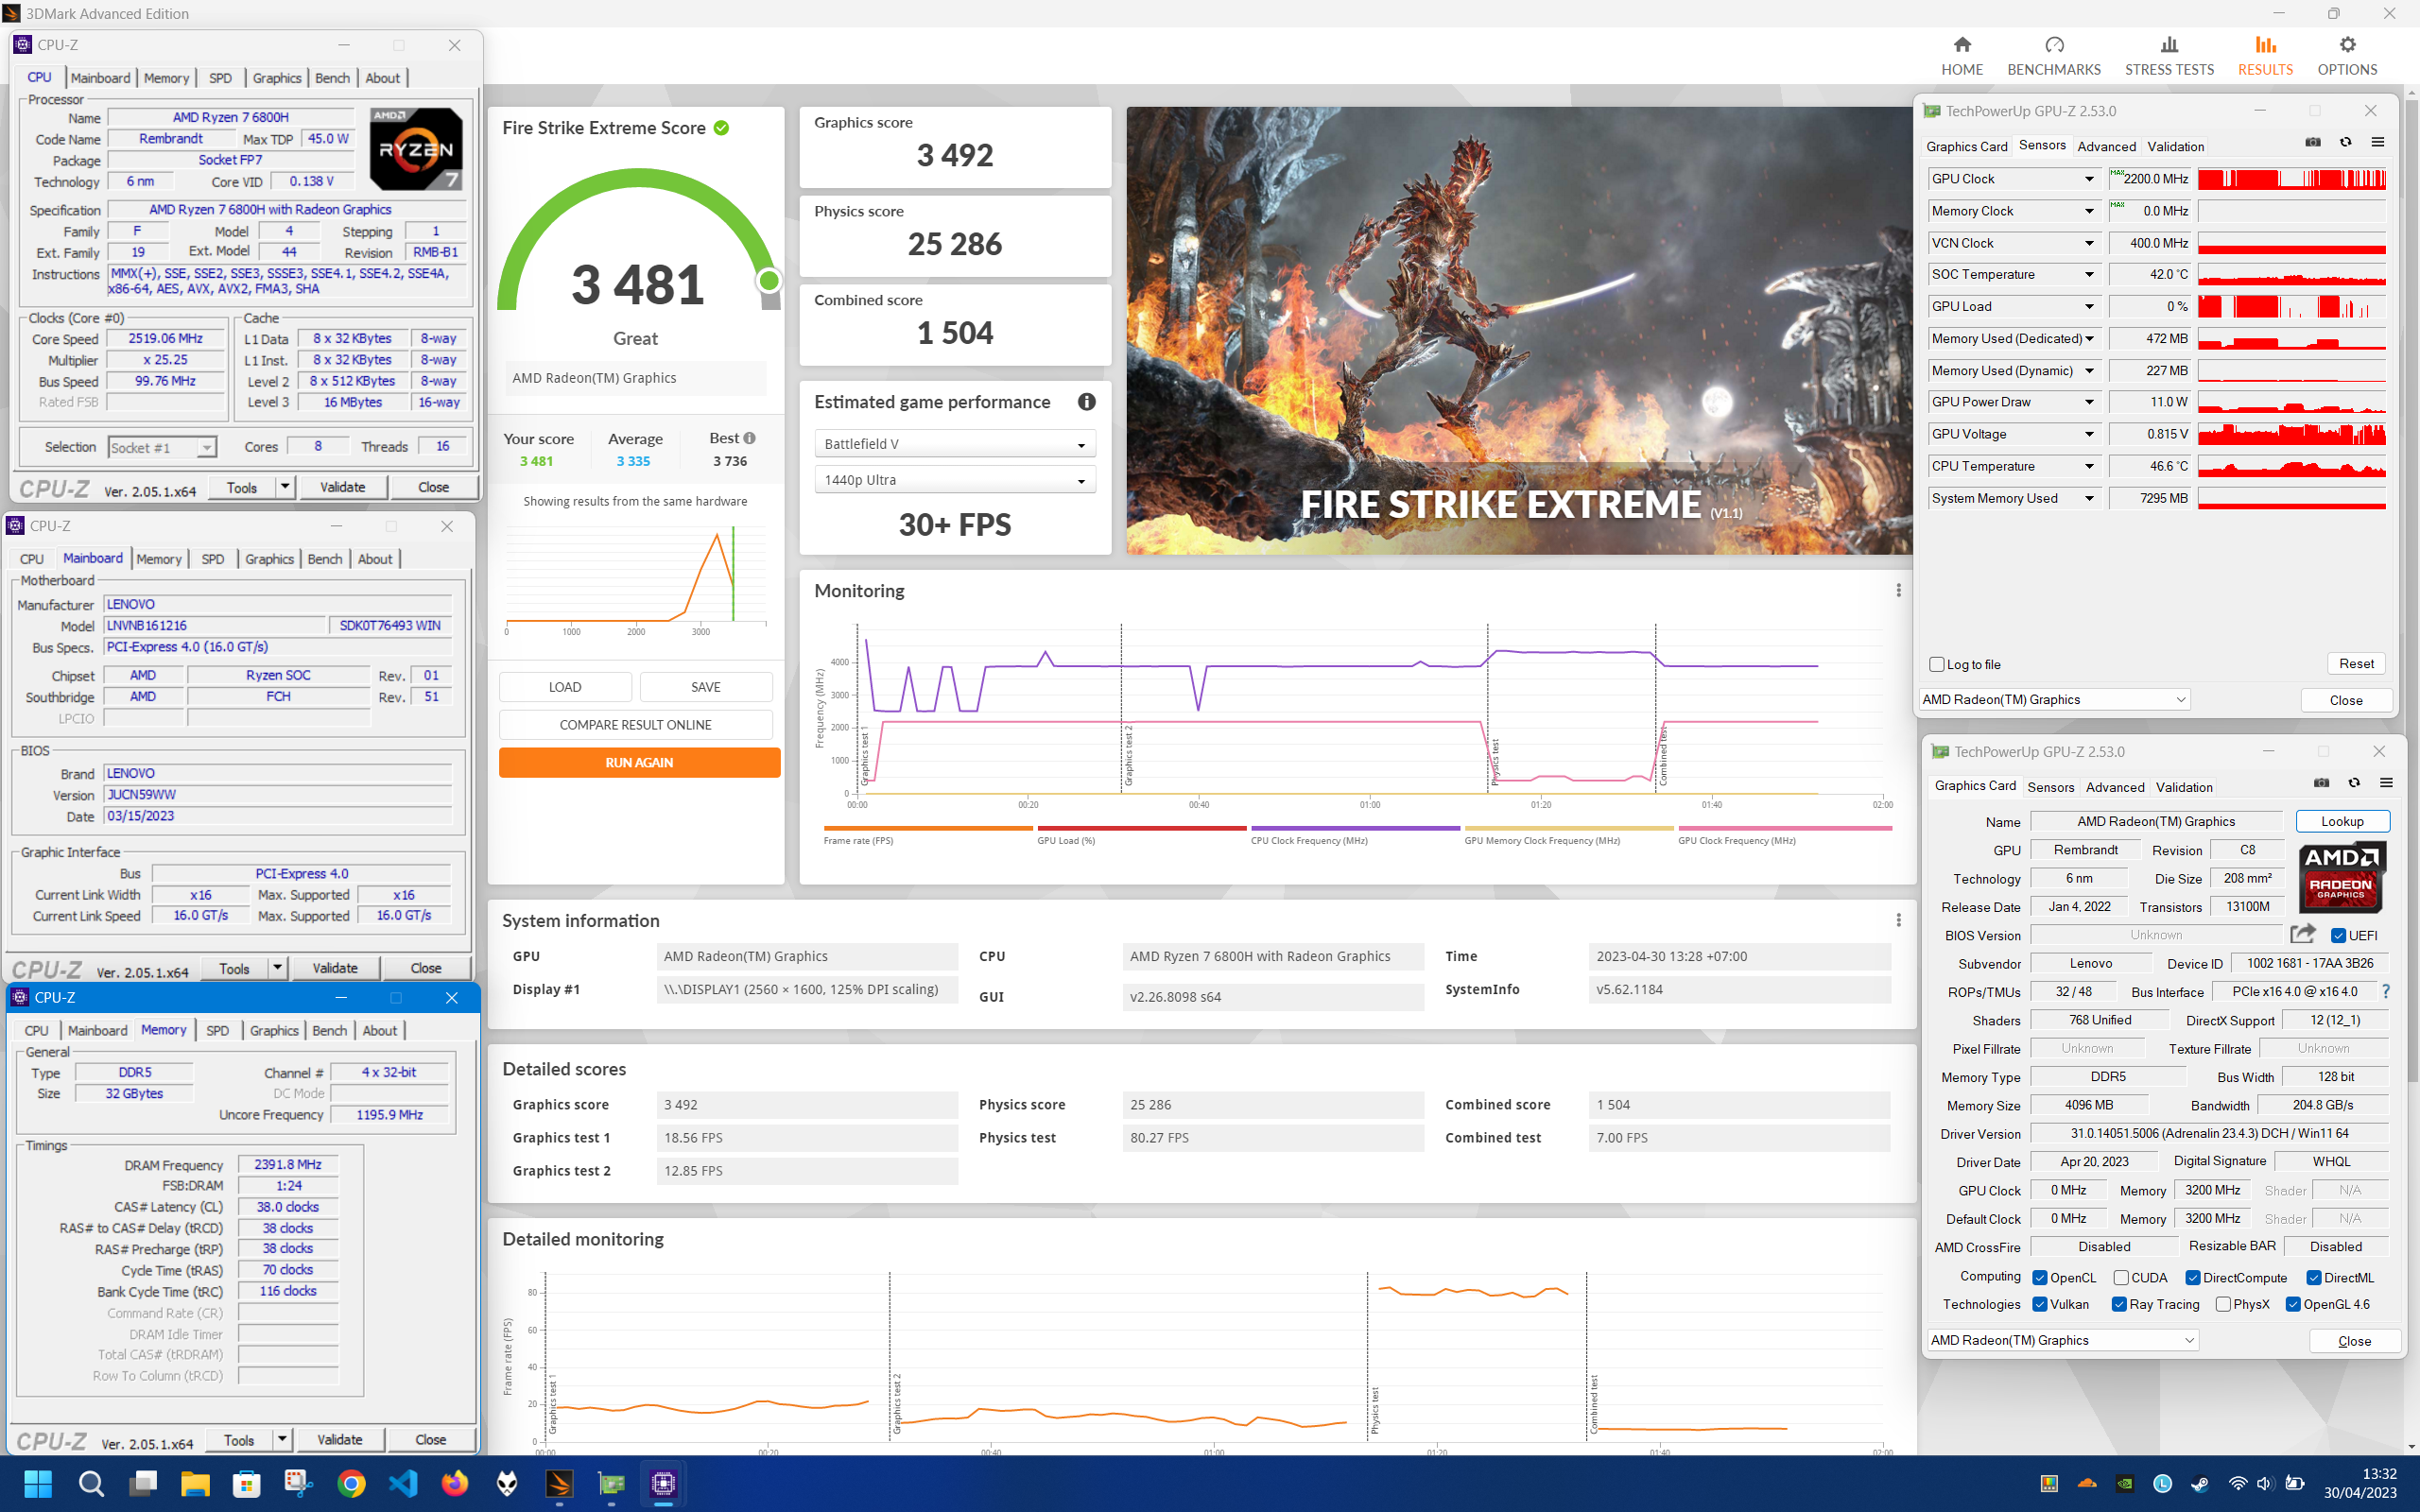Toggle UEFI checkbox in GPU-Z
The width and height of the screenshot is (2420, 1512).
[x=2338, y=935]
